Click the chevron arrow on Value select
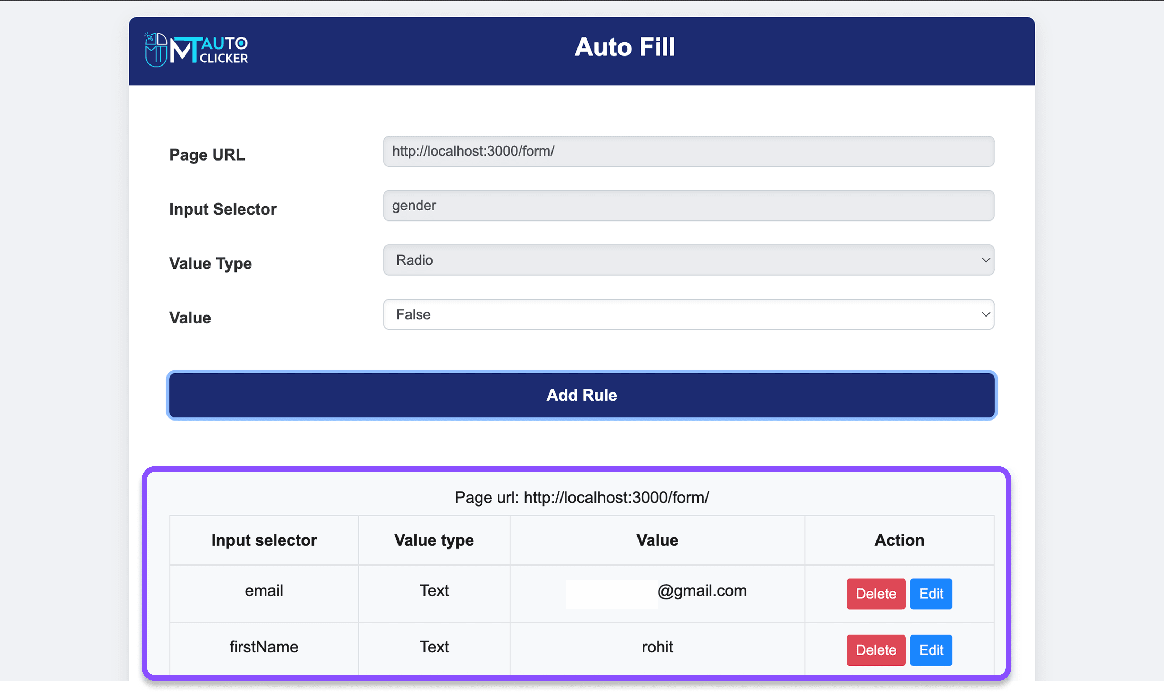 pyautogui.click(x=985, y=315)
